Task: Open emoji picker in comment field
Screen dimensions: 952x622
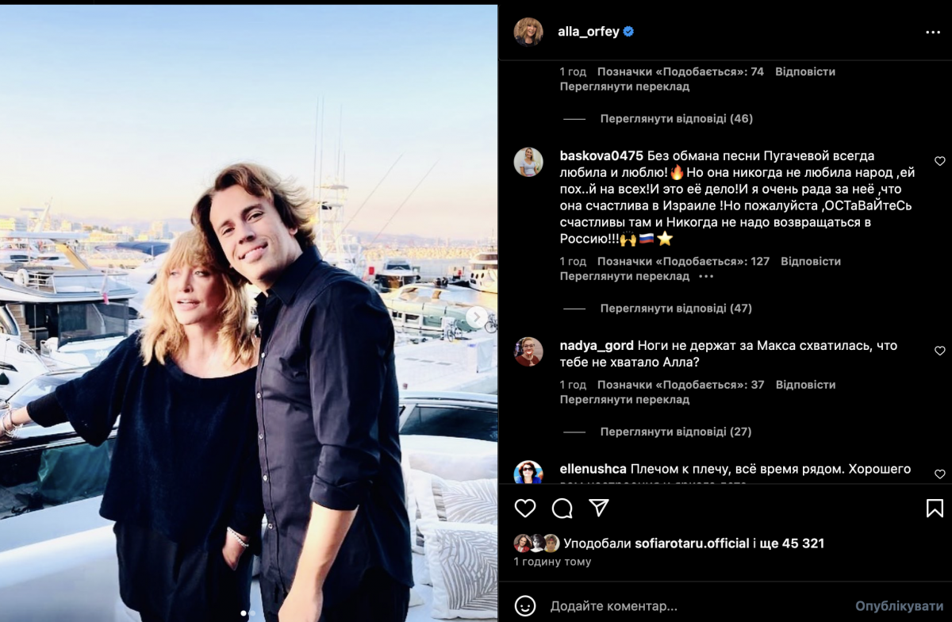Action: [525, 606]
